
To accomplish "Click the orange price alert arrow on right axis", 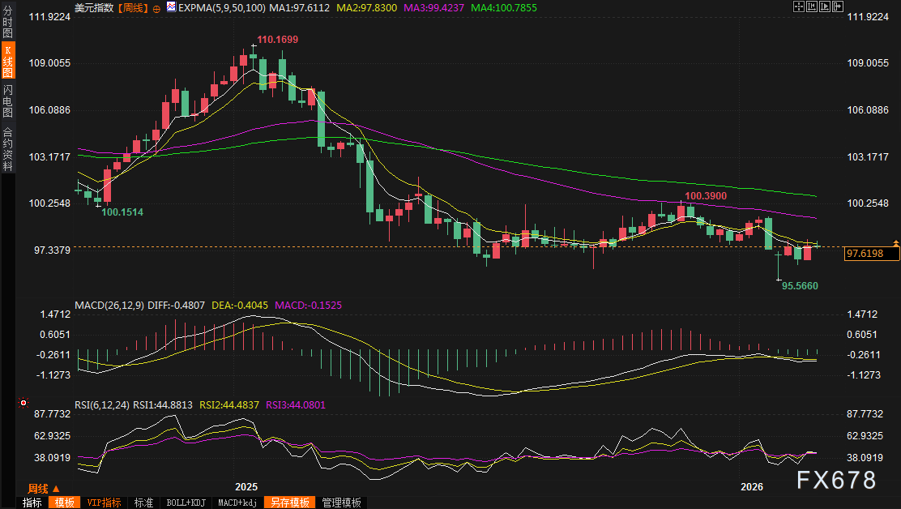I will click(x=895, y=242).
